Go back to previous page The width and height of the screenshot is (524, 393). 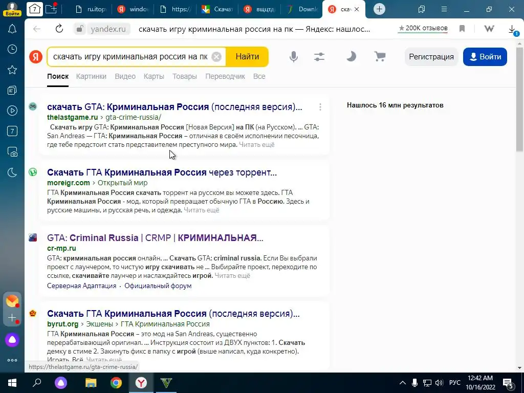pyautogui.click(x=37, y=29)
